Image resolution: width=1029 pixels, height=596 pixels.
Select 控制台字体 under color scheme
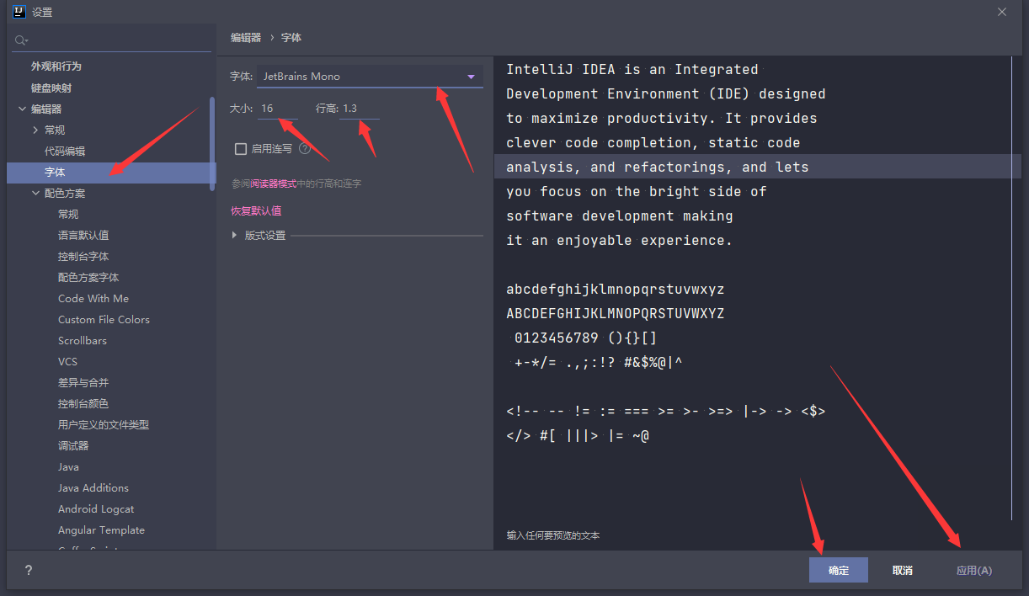(83, 257)
